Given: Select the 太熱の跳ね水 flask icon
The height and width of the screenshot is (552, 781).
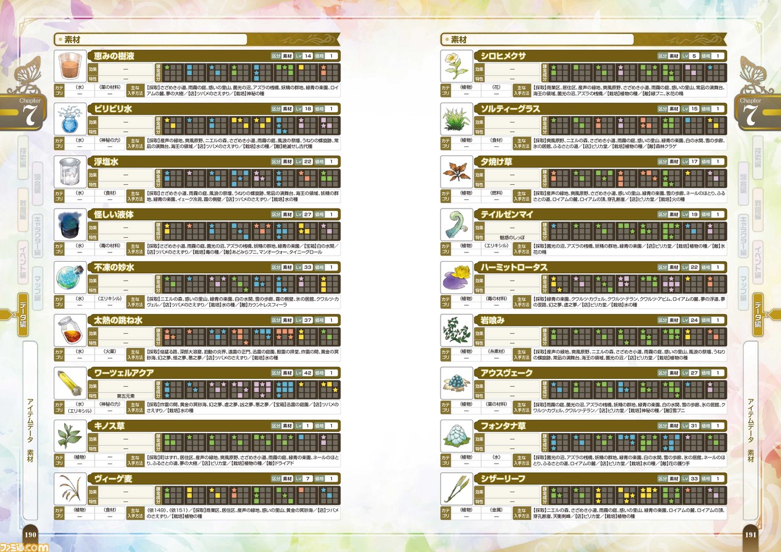Looking at the screenshot, I should pos(70,331).
